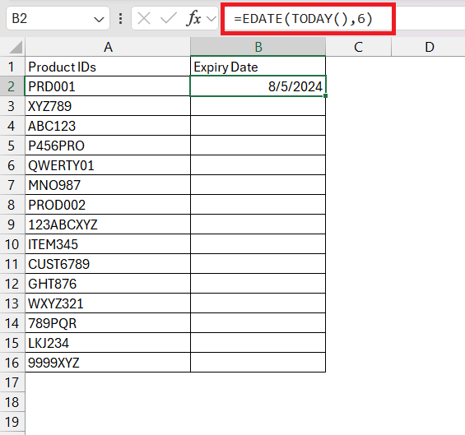Click the fill handle on cell B2
This screenshot has height=435, width=465.
point(326,95)
